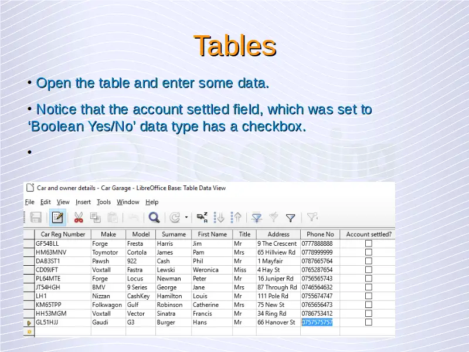Click the Make column header
469x352 pixels.
click(x=108, y=234)
